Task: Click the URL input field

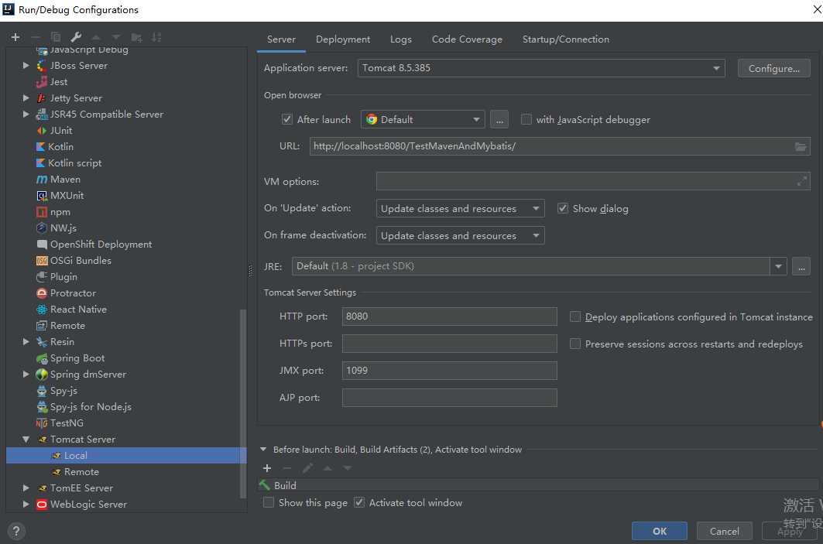Action: pos(560,146)
